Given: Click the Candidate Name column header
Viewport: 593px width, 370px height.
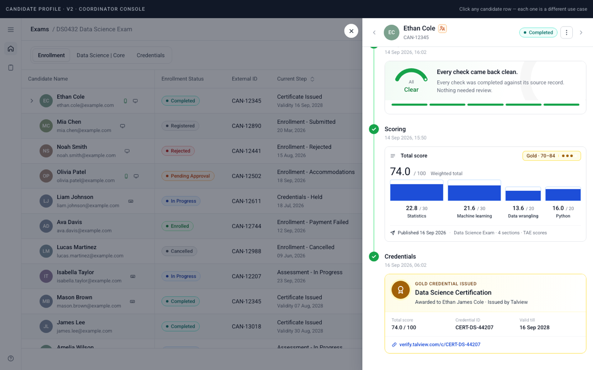Looking at the screenshot, I should [48, 79].
